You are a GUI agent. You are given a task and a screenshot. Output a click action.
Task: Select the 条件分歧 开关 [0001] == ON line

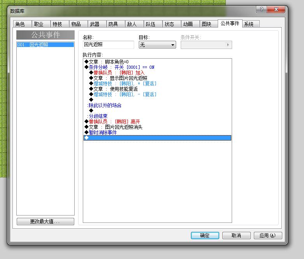point(157,67)
